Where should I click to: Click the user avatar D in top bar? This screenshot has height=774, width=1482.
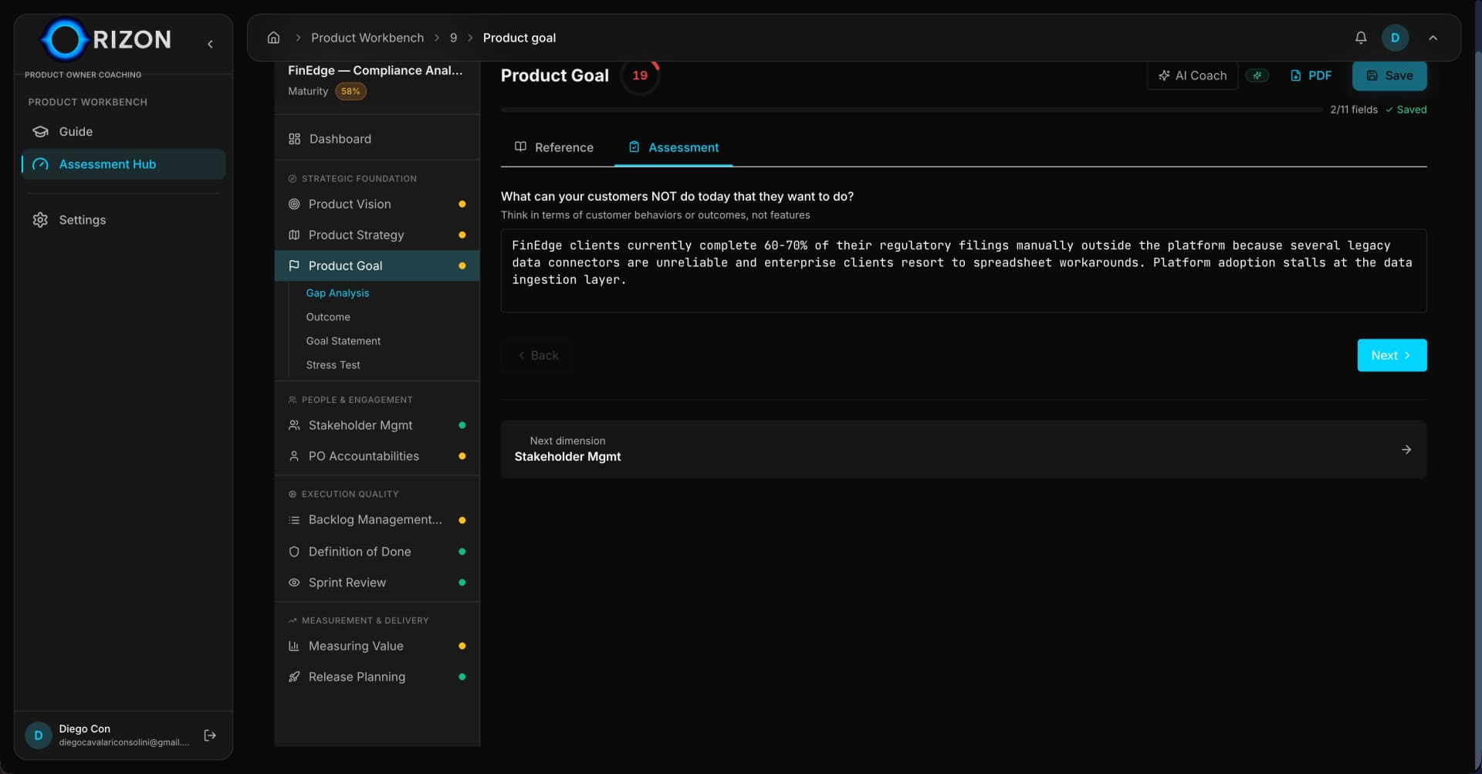click(1395, 38)
